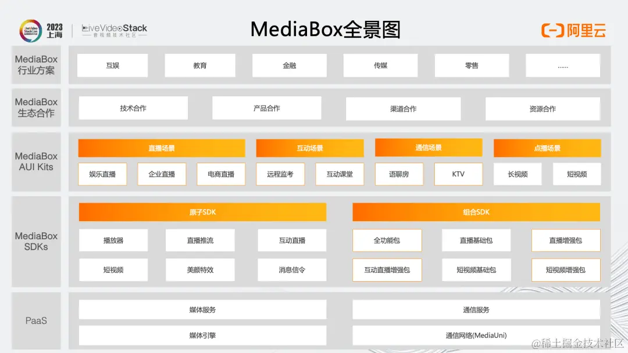Choose 短视频 box under 点播场景
Viewport: 628px width, 353px height.
[577, 174]
